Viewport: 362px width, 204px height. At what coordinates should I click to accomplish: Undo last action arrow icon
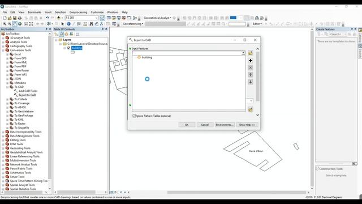(x=48, y=18)
